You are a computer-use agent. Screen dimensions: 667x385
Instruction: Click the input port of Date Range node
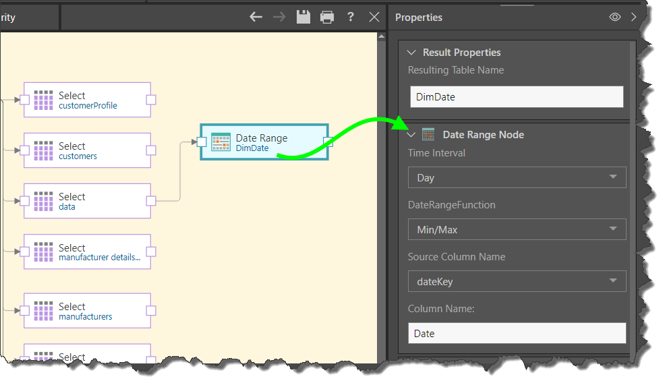click(201, 142)
